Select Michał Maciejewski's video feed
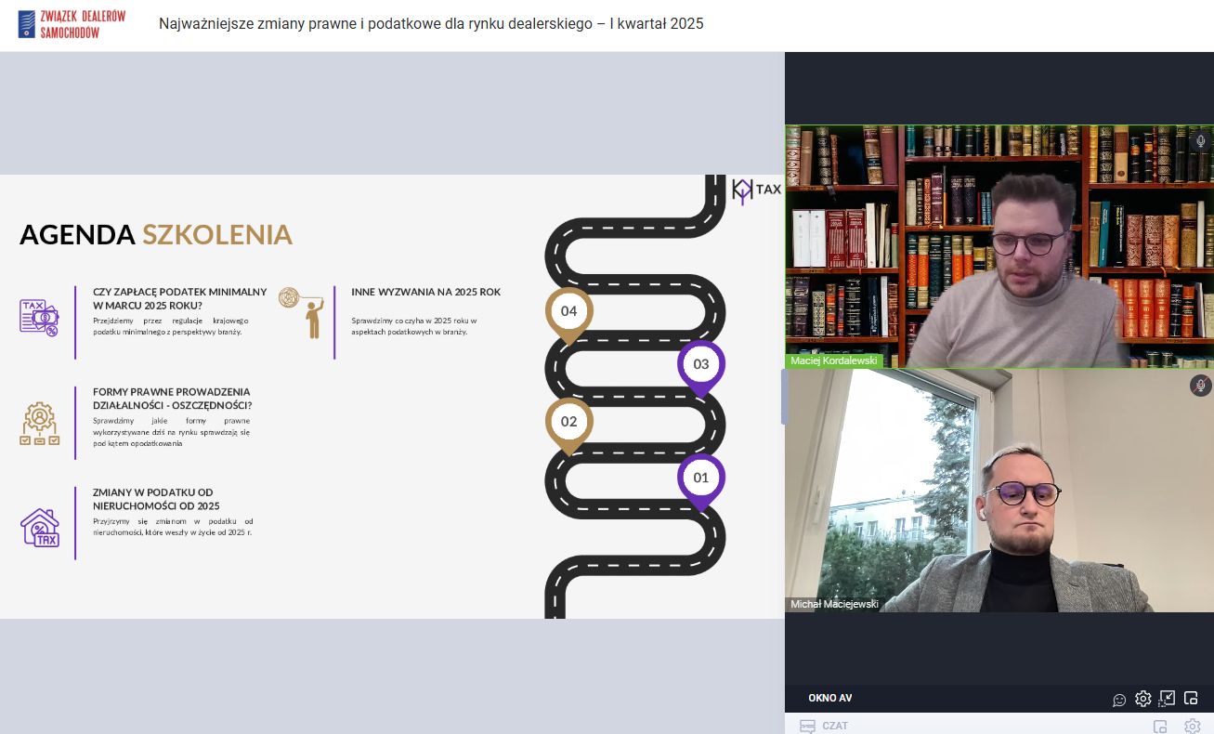Screen dimensions: 1214x734 coord(999,490)
